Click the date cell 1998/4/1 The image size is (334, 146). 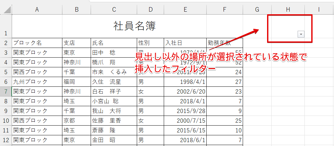coord(185,82)
